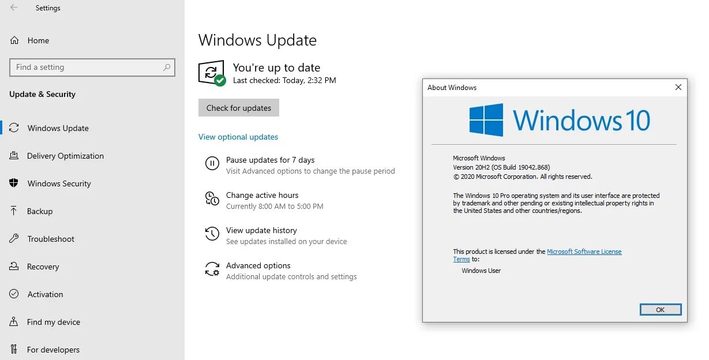Click the Windows Security shield icon
The width and height of the screenshot is (709, 360).
click(x=14, y=183)
